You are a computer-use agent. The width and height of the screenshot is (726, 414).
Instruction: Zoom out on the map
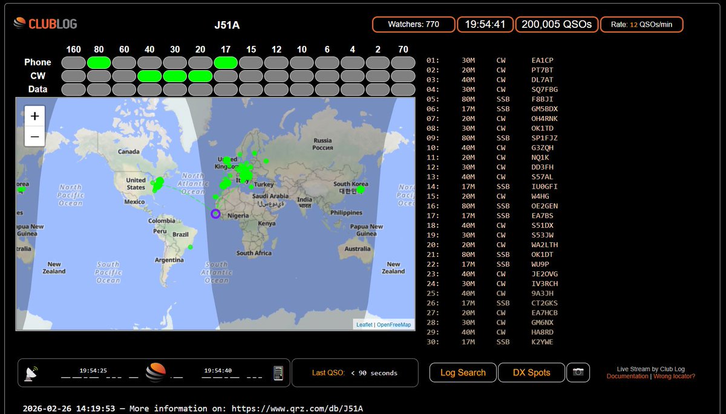click(34, 137)
